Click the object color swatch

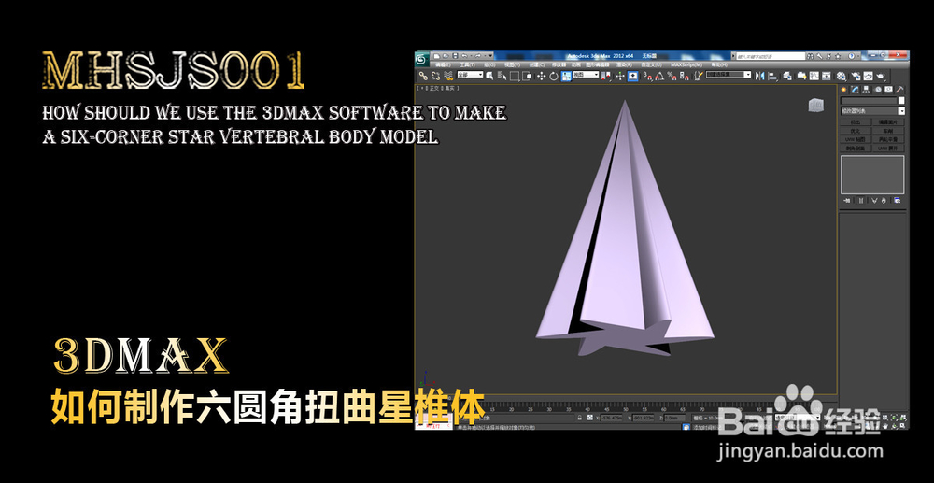(x=901, y=100)
